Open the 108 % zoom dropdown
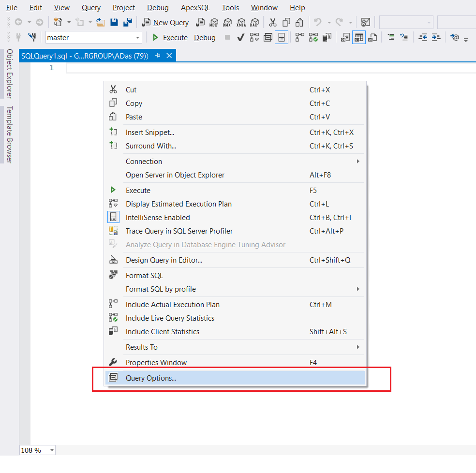Image resolution: width=476 pixels, height=473 pixels. 52,450
